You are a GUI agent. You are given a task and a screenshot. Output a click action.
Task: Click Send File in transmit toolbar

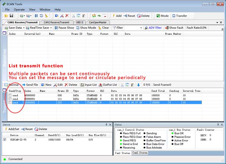coord(30,85)
